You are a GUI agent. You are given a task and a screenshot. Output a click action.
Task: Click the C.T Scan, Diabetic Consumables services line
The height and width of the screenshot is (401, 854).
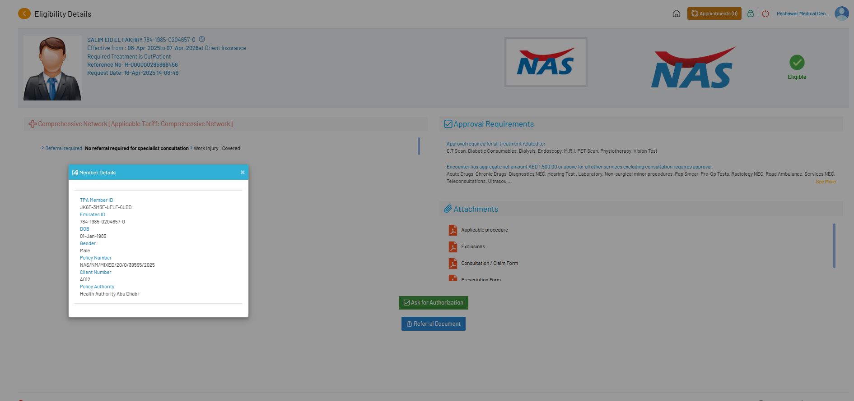[x=552, y=151]
